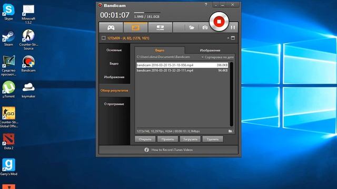Screen dimensions: 337x189
Task: Select file bandicam 2016-03-20 15-32-20-111.mp4
Action: [182, 70]
